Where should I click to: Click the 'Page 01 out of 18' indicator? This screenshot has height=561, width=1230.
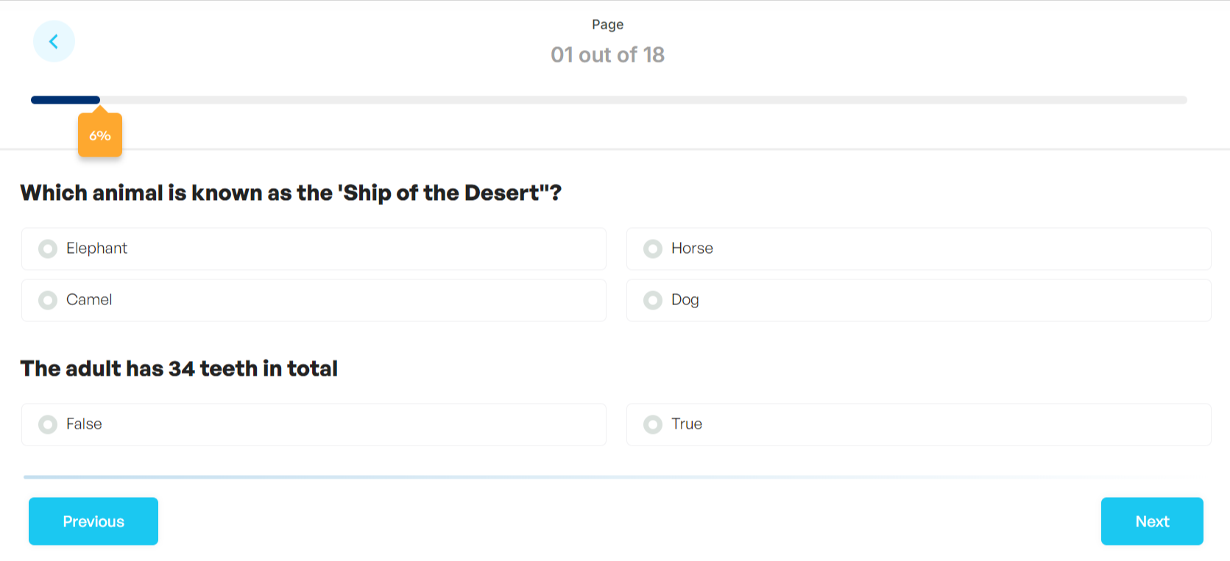click(x=607, y=40)
